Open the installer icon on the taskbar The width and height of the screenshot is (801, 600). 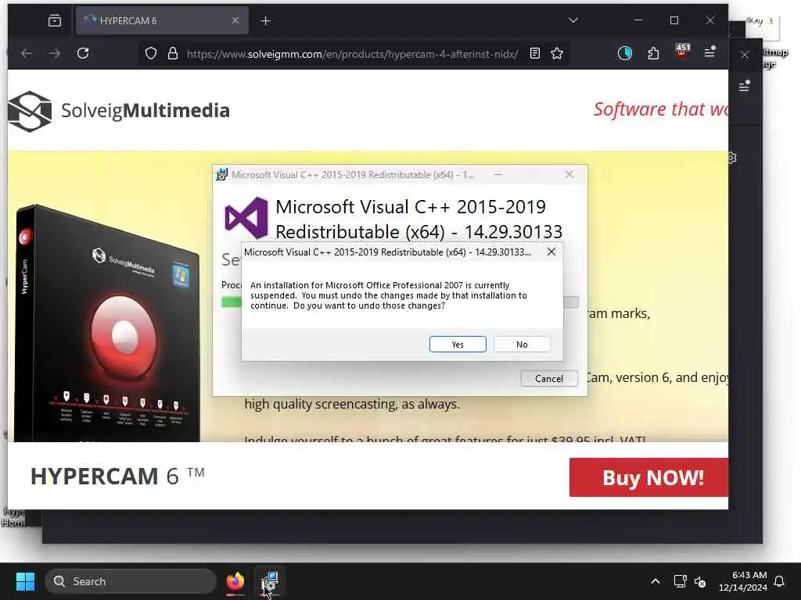(270, 581)
